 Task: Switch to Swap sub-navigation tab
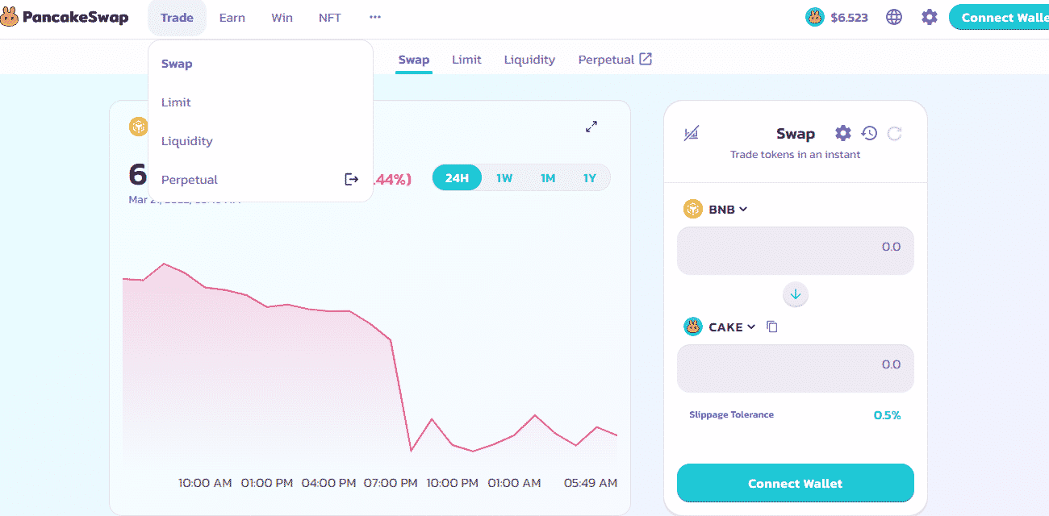coord(414,60)
